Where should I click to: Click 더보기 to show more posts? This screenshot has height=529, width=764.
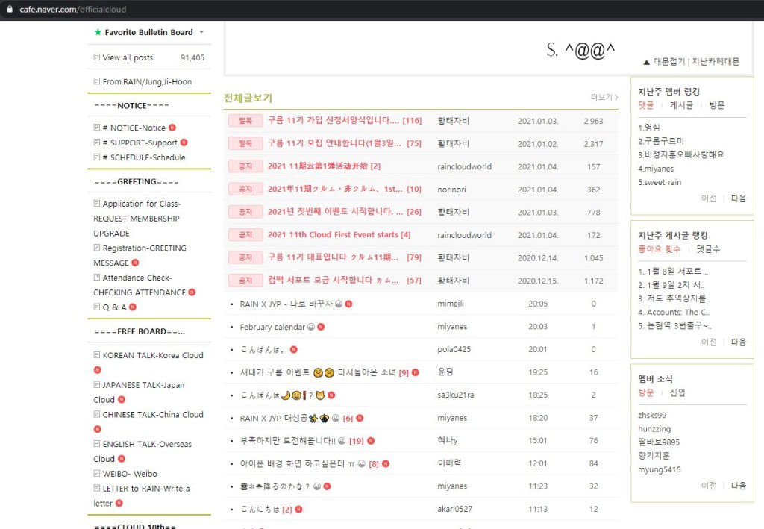point(604,98)
